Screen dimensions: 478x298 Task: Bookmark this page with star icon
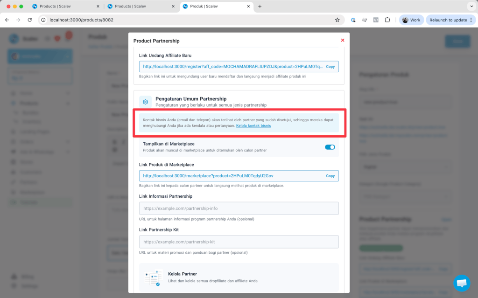[337, 20]
